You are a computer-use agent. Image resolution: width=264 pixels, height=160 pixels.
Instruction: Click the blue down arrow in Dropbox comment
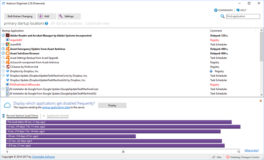[x=211, y=71]
